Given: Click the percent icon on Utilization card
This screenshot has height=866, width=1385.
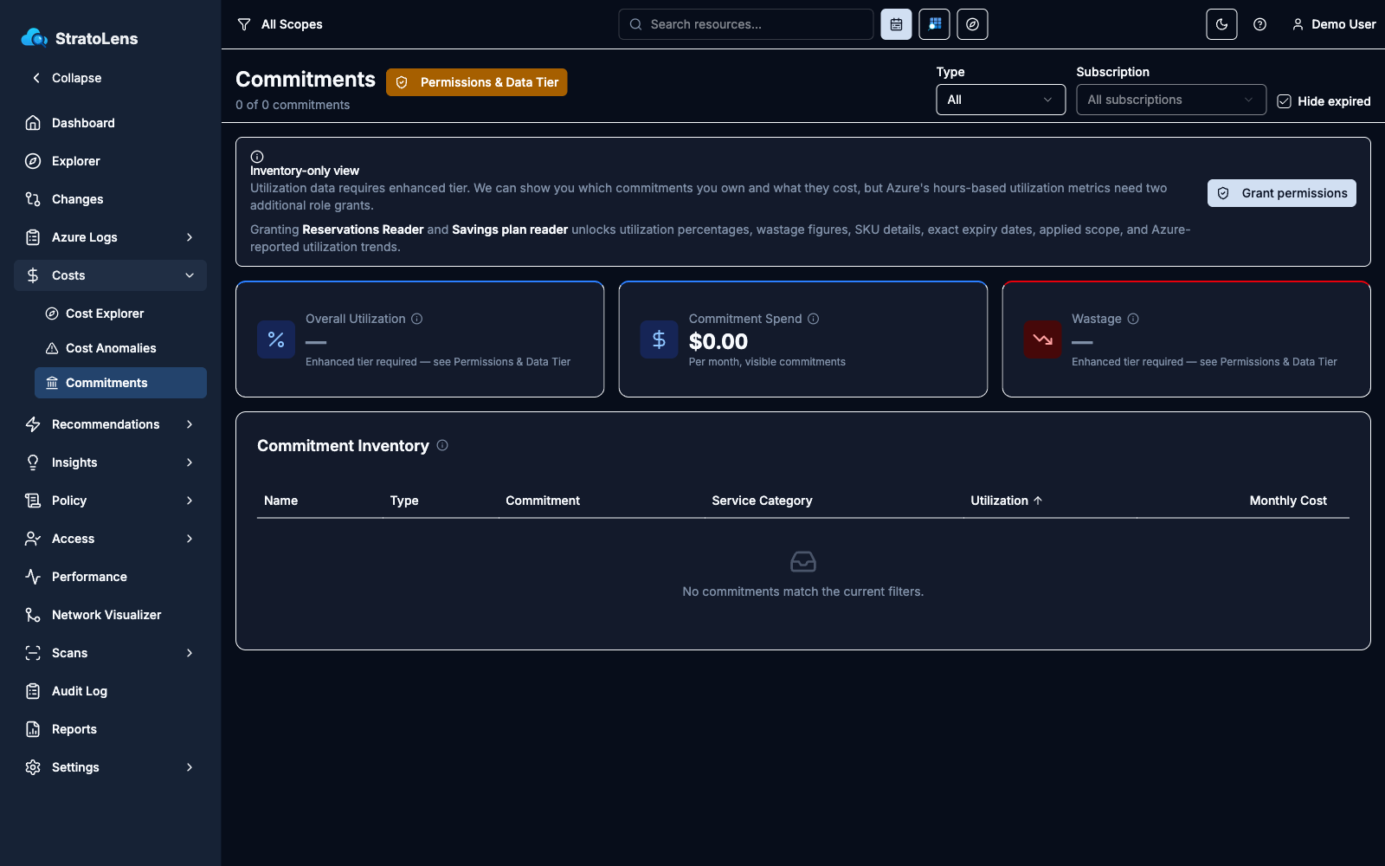Looking at the screenshot, I should click(x=276, y=339).
